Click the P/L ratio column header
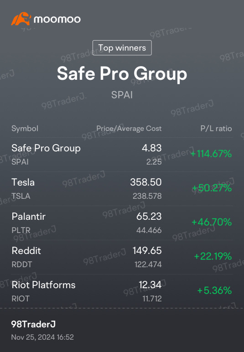This screenshot has height=352, width=244. (216, 129)
